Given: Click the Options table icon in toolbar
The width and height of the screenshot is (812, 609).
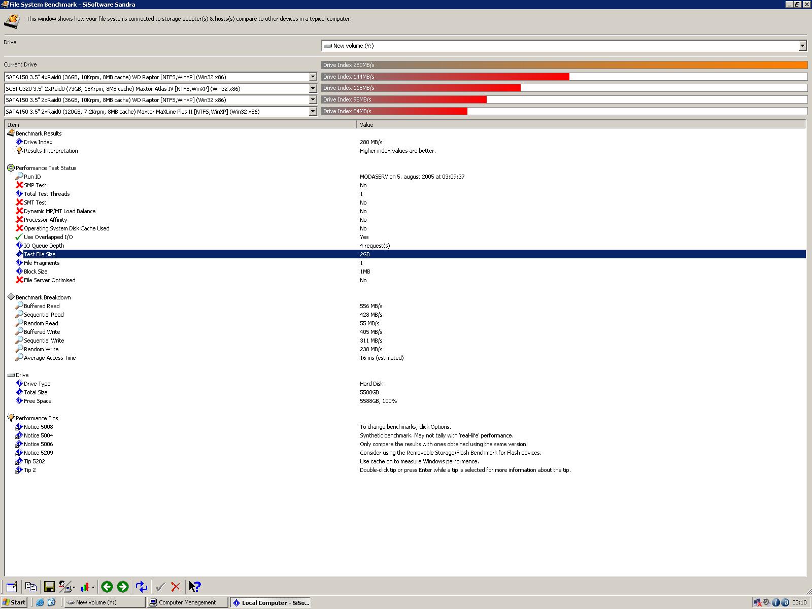Looking at the screenshot, I should click(12, 587).
